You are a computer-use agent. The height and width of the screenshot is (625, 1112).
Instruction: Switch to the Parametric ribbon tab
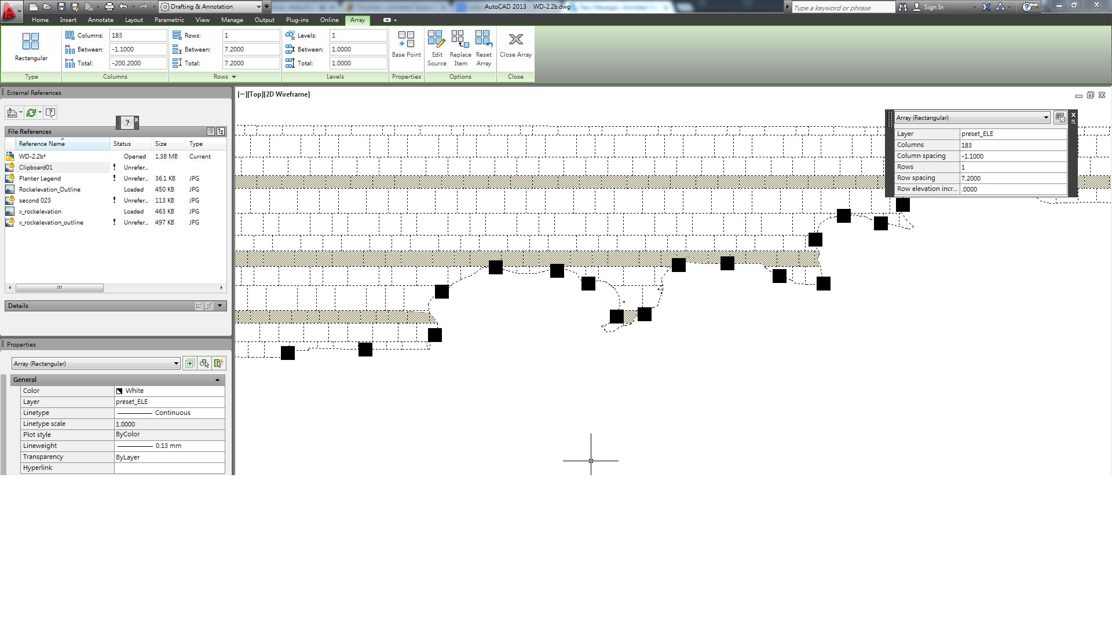click(169, 20)
